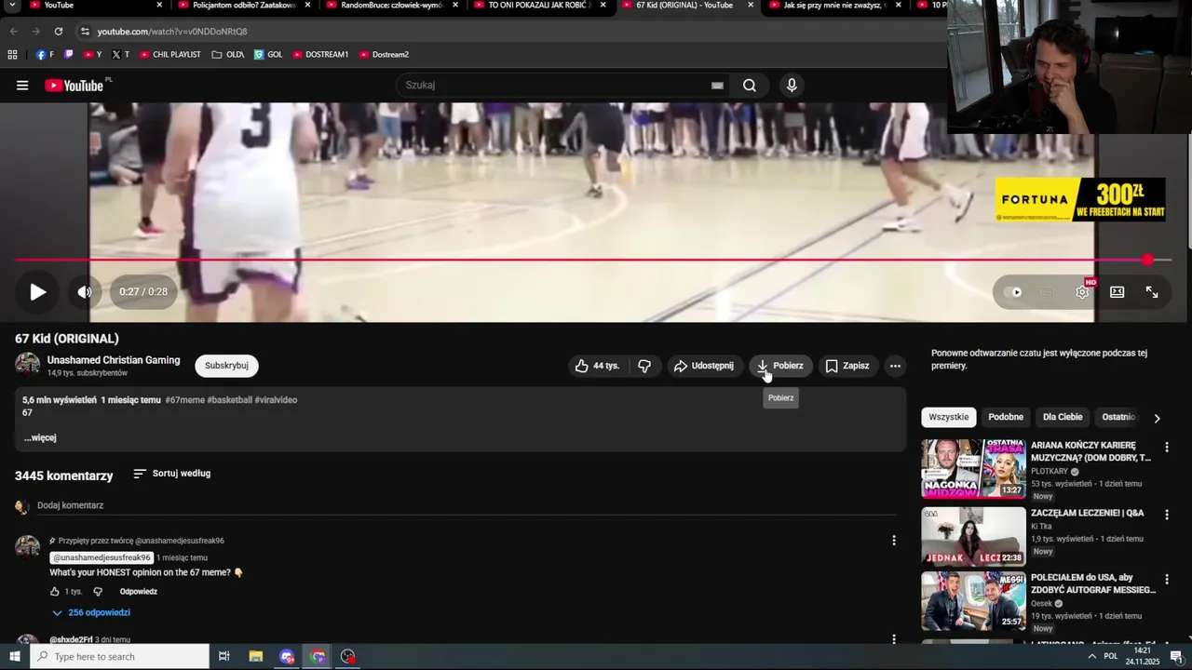Open Windows Start menu
1192x670 pixels.
click(15, 657)
